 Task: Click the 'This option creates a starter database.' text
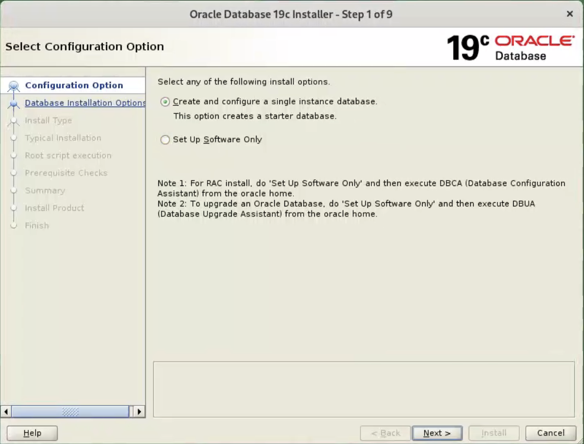255,117
